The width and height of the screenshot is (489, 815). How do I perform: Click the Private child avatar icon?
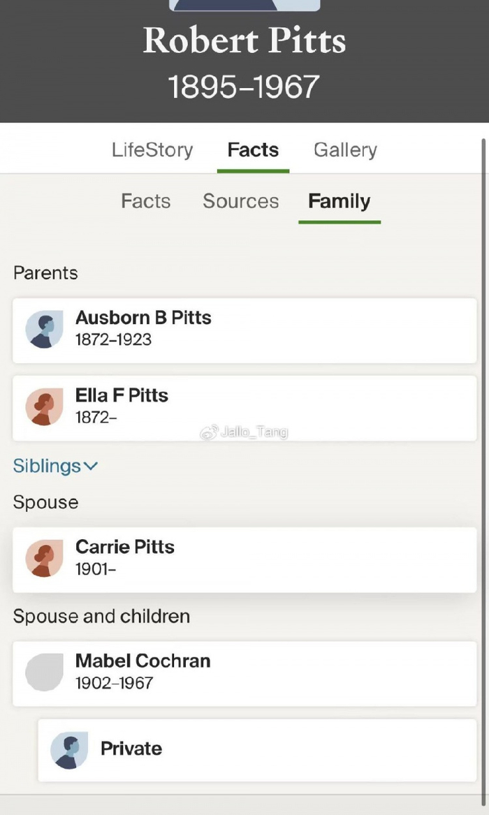click(x=69, y=750)
